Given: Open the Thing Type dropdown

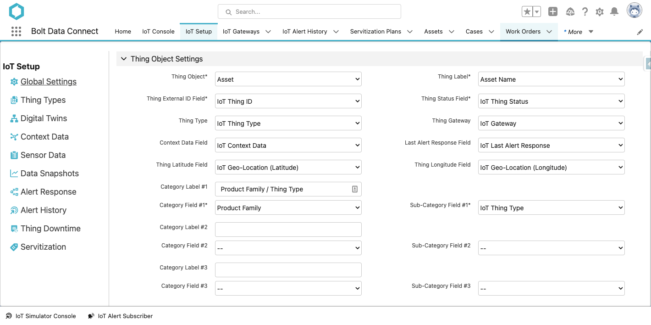Looking at the screenshot, I should click(288, 123).
